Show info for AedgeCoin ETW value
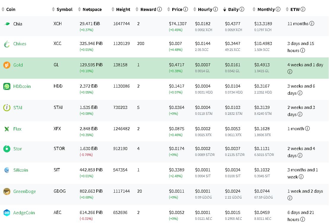This screenshot has height=224, width=329. tap(303, 219)
